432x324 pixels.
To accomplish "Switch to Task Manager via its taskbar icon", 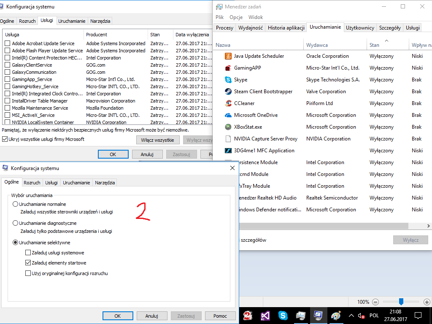I will pos(300,316).
